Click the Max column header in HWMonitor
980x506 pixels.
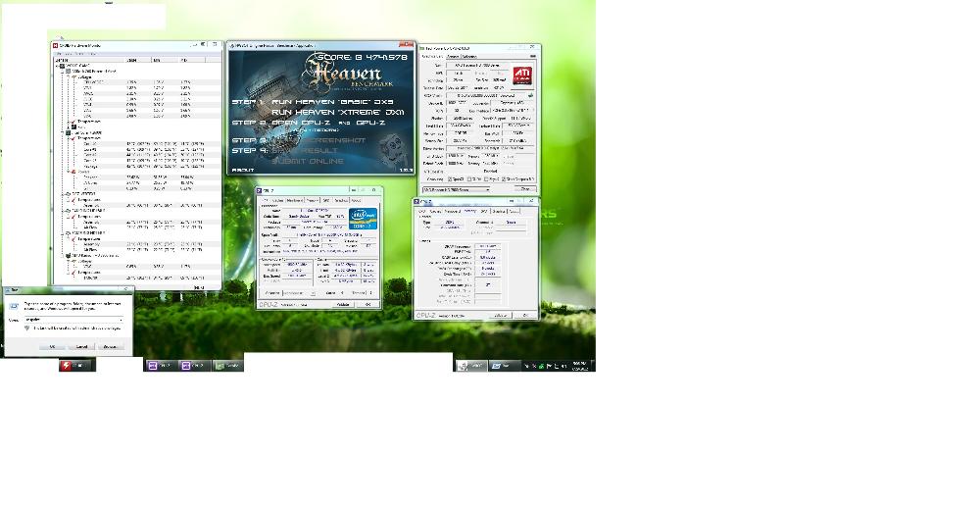coord(192,60)
